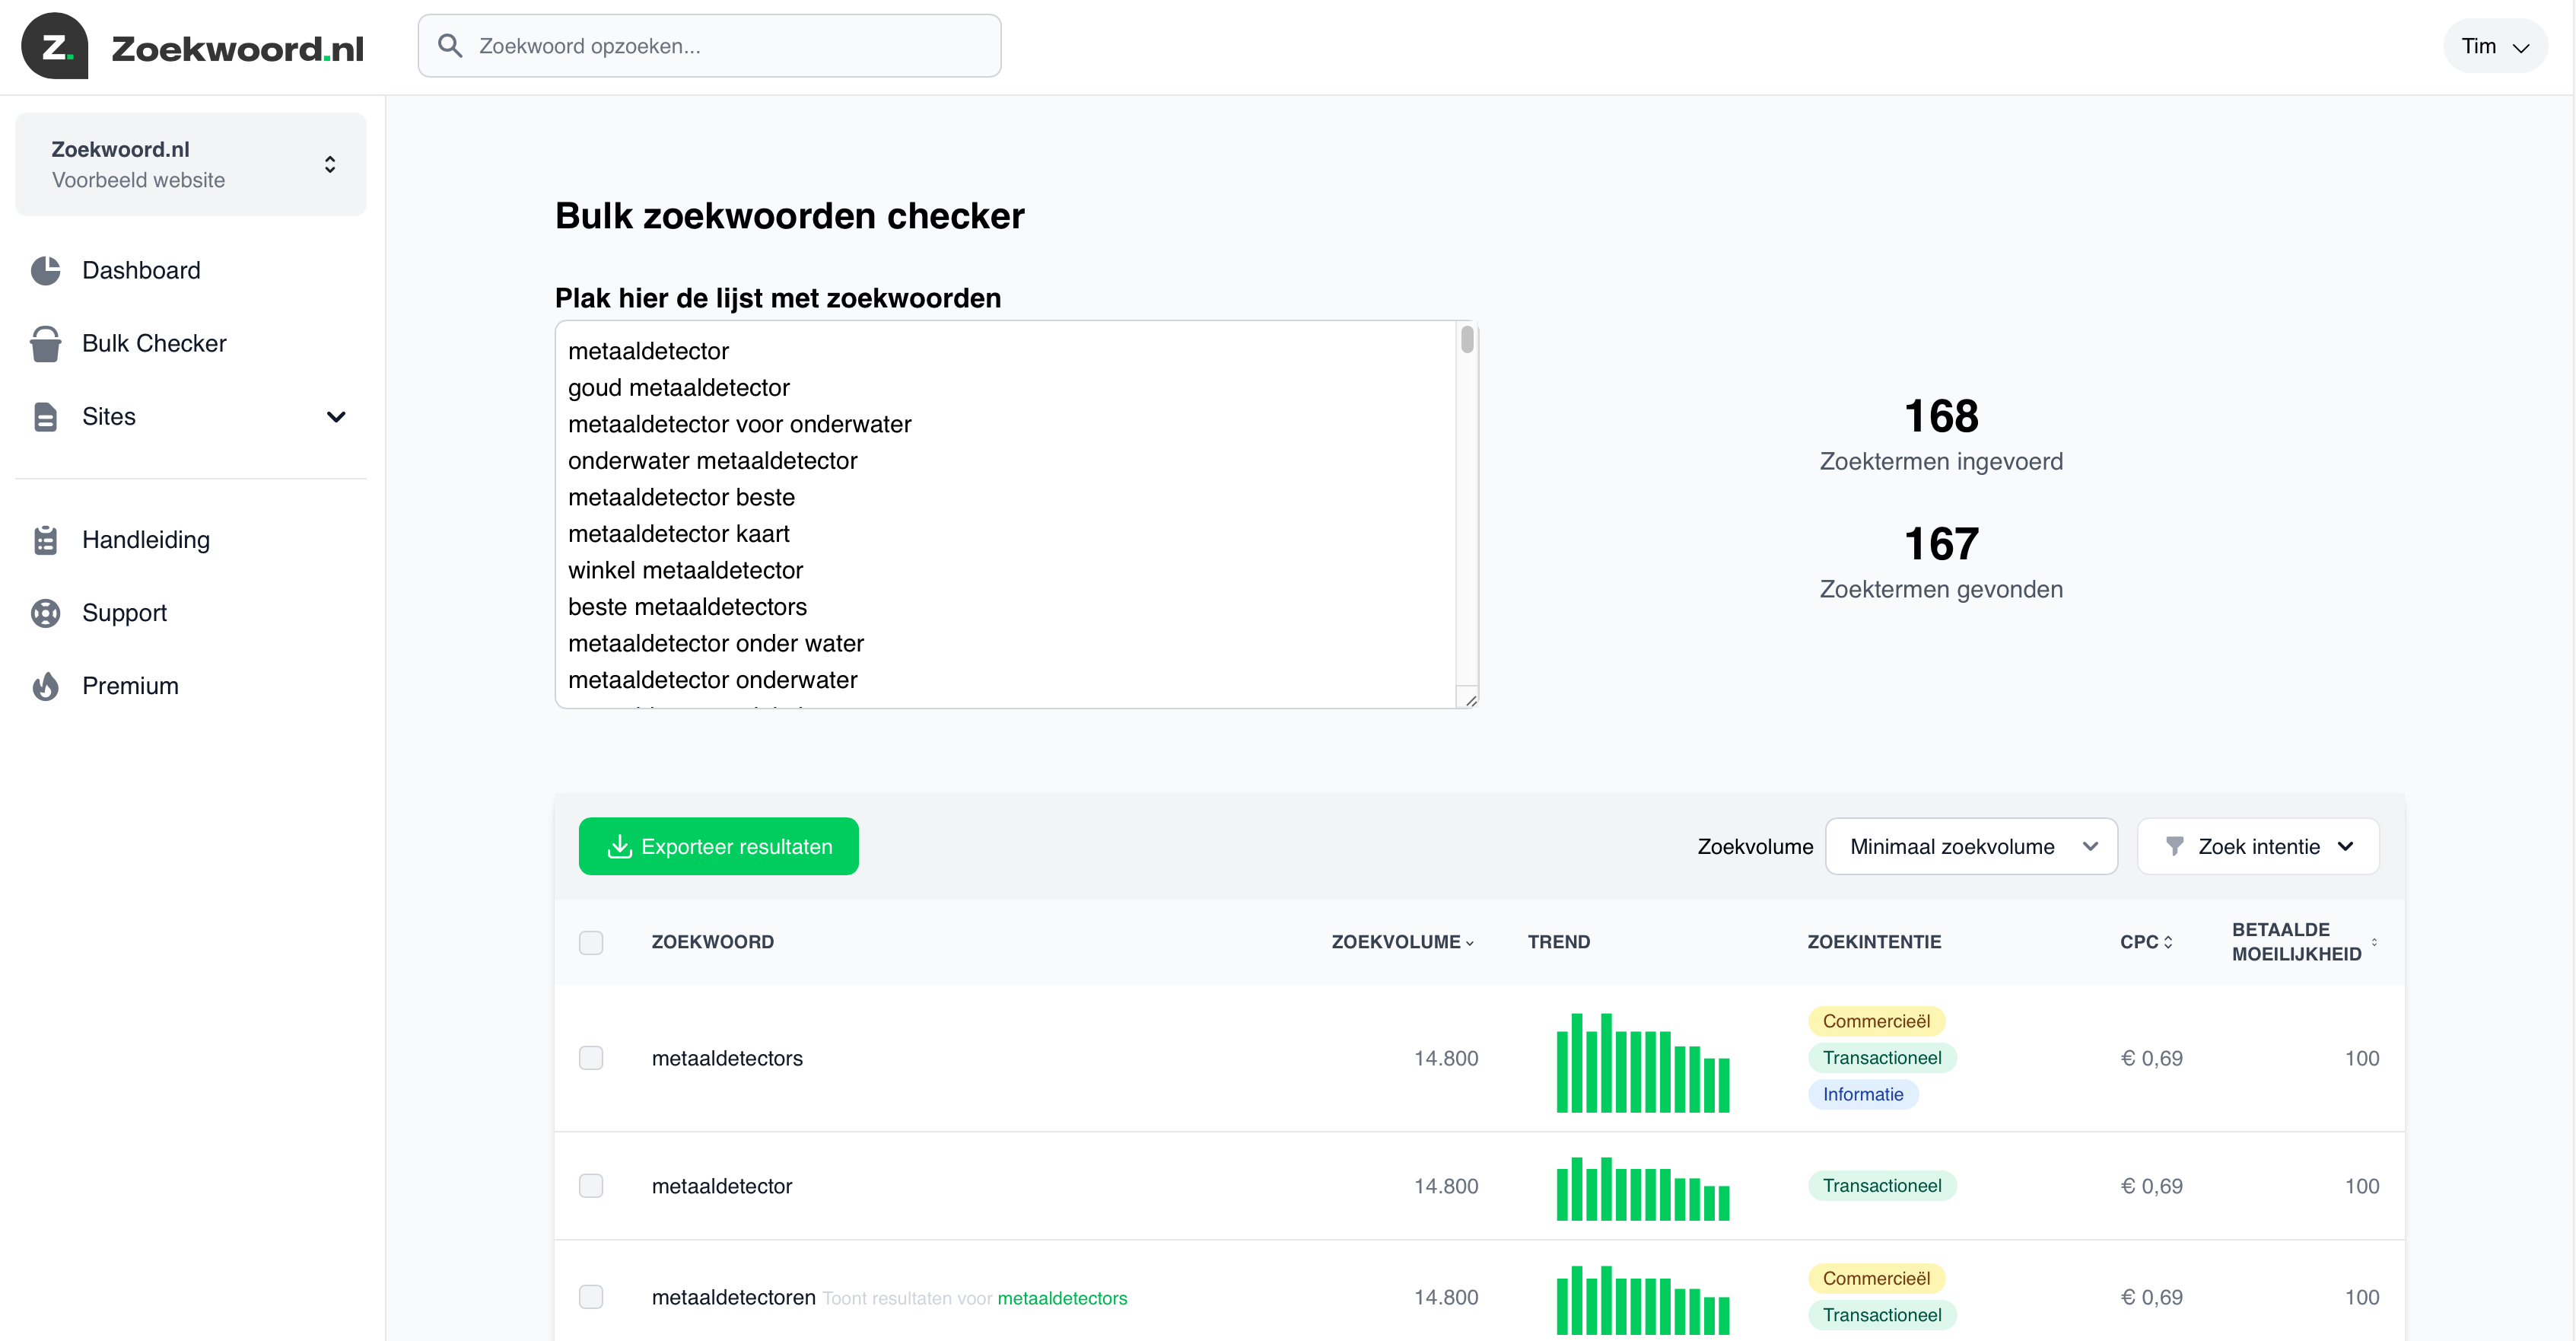This screenshot has height=1341, width=2576.
Task: Click the magnifier icon in the search bar
Action: click(450, 45)
